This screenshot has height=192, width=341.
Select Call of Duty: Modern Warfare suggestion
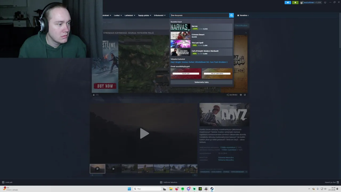(201, 52)
